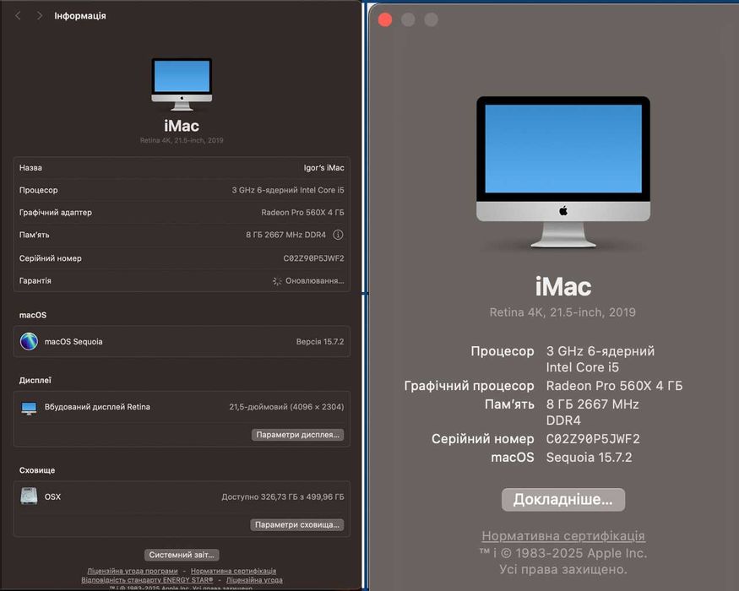
Task: Close the About This Mac window
Action: click(x=385, y=19)
